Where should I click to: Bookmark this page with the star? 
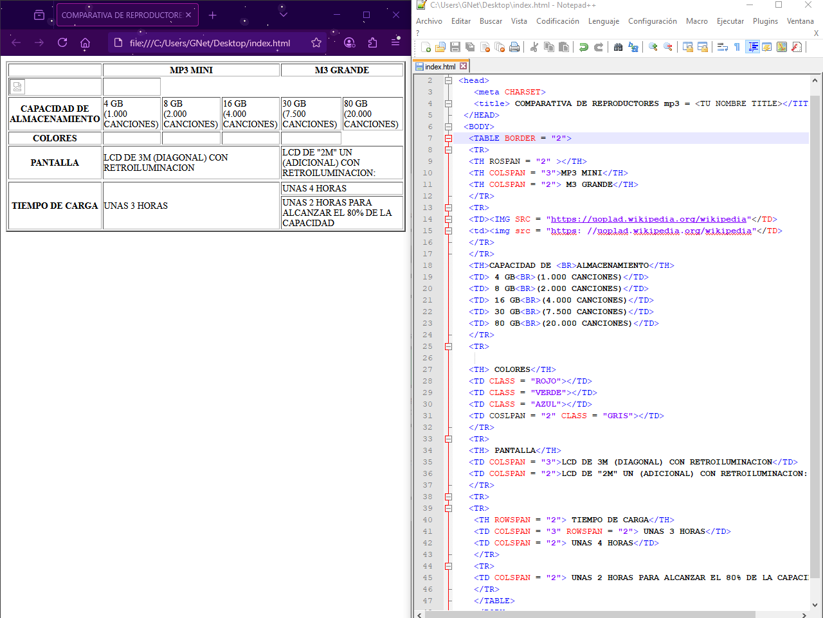(316, 43)
